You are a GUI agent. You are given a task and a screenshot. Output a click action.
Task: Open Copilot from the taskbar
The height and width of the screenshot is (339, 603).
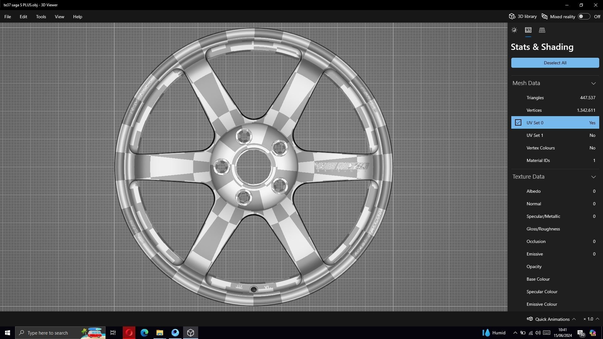[x=593, y=333]
